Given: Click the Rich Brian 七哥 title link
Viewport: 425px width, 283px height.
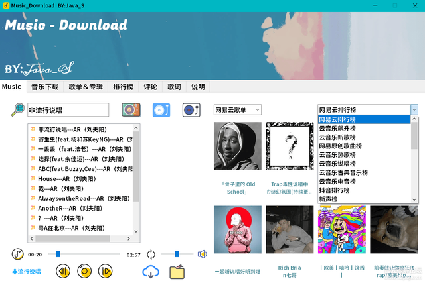Looking at the screenshot, I should 290,271.
